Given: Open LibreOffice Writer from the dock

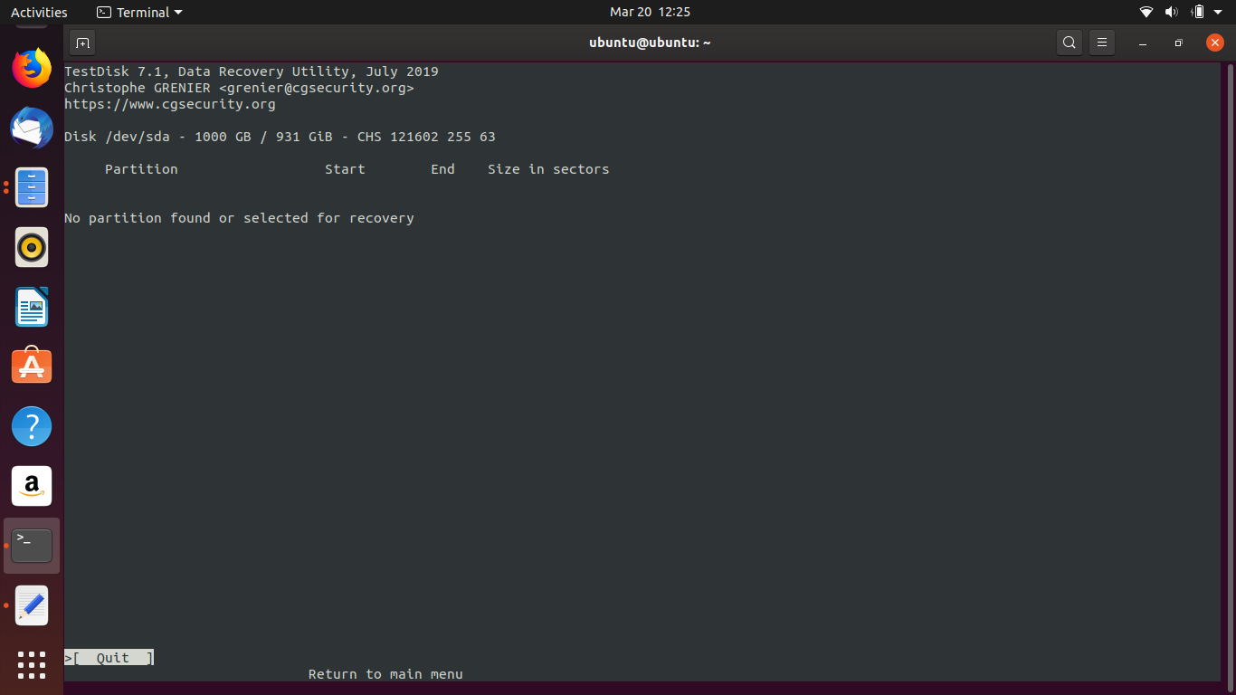Looking at the screenshot, I should (x=31, y=307).
